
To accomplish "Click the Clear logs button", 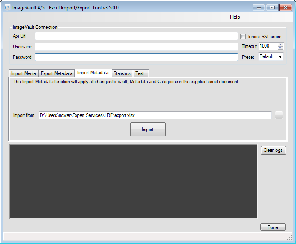I will pyautogui.click(x=273, y=150).
